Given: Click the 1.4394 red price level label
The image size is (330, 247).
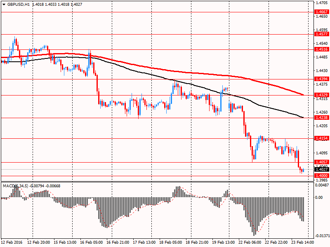Looking at the screenshot, I should (322, 79).
